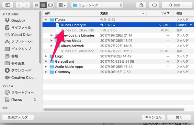This screenshot has width=194, height=125.
Task: Expand the Previous iTunes Libraries folder
Action: 51,35
